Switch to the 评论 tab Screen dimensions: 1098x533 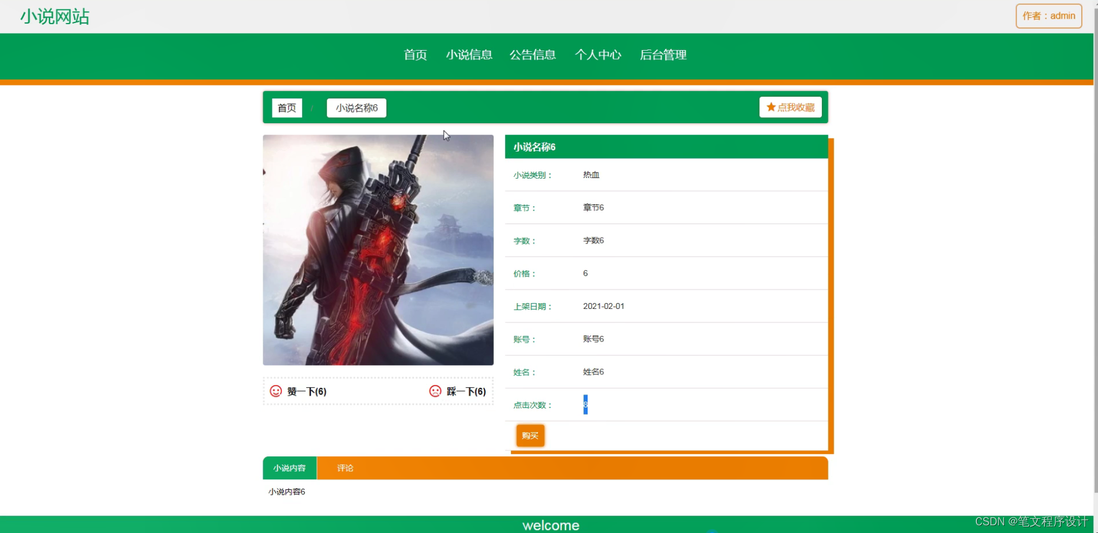click(345, 468)
